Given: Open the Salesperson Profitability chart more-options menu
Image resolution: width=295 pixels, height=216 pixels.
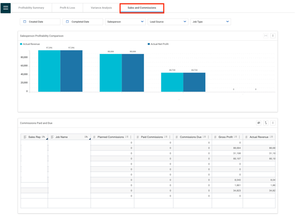Looking at the screenshot, I should [x=273, y=36].
